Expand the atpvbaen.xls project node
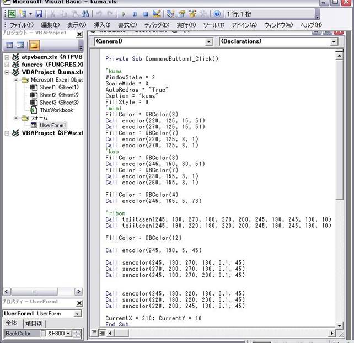The height and width of the screenshot is (343, 354). click(7, 57)
